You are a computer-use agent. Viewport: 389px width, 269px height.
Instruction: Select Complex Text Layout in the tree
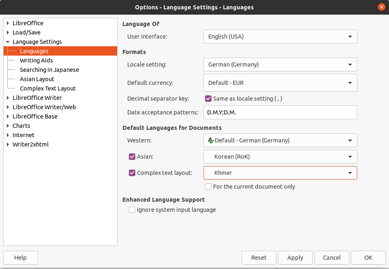pyautogui.click(x=48, y=88)
